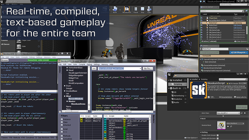
Task: Click the magnifier in World Outliner search
Action: click(243, 11)
